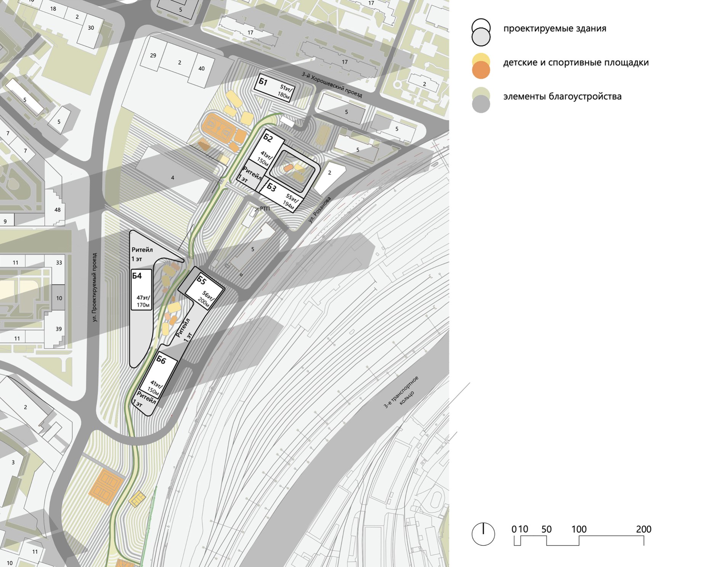Click the РТП label on the map

coord(265,208)
